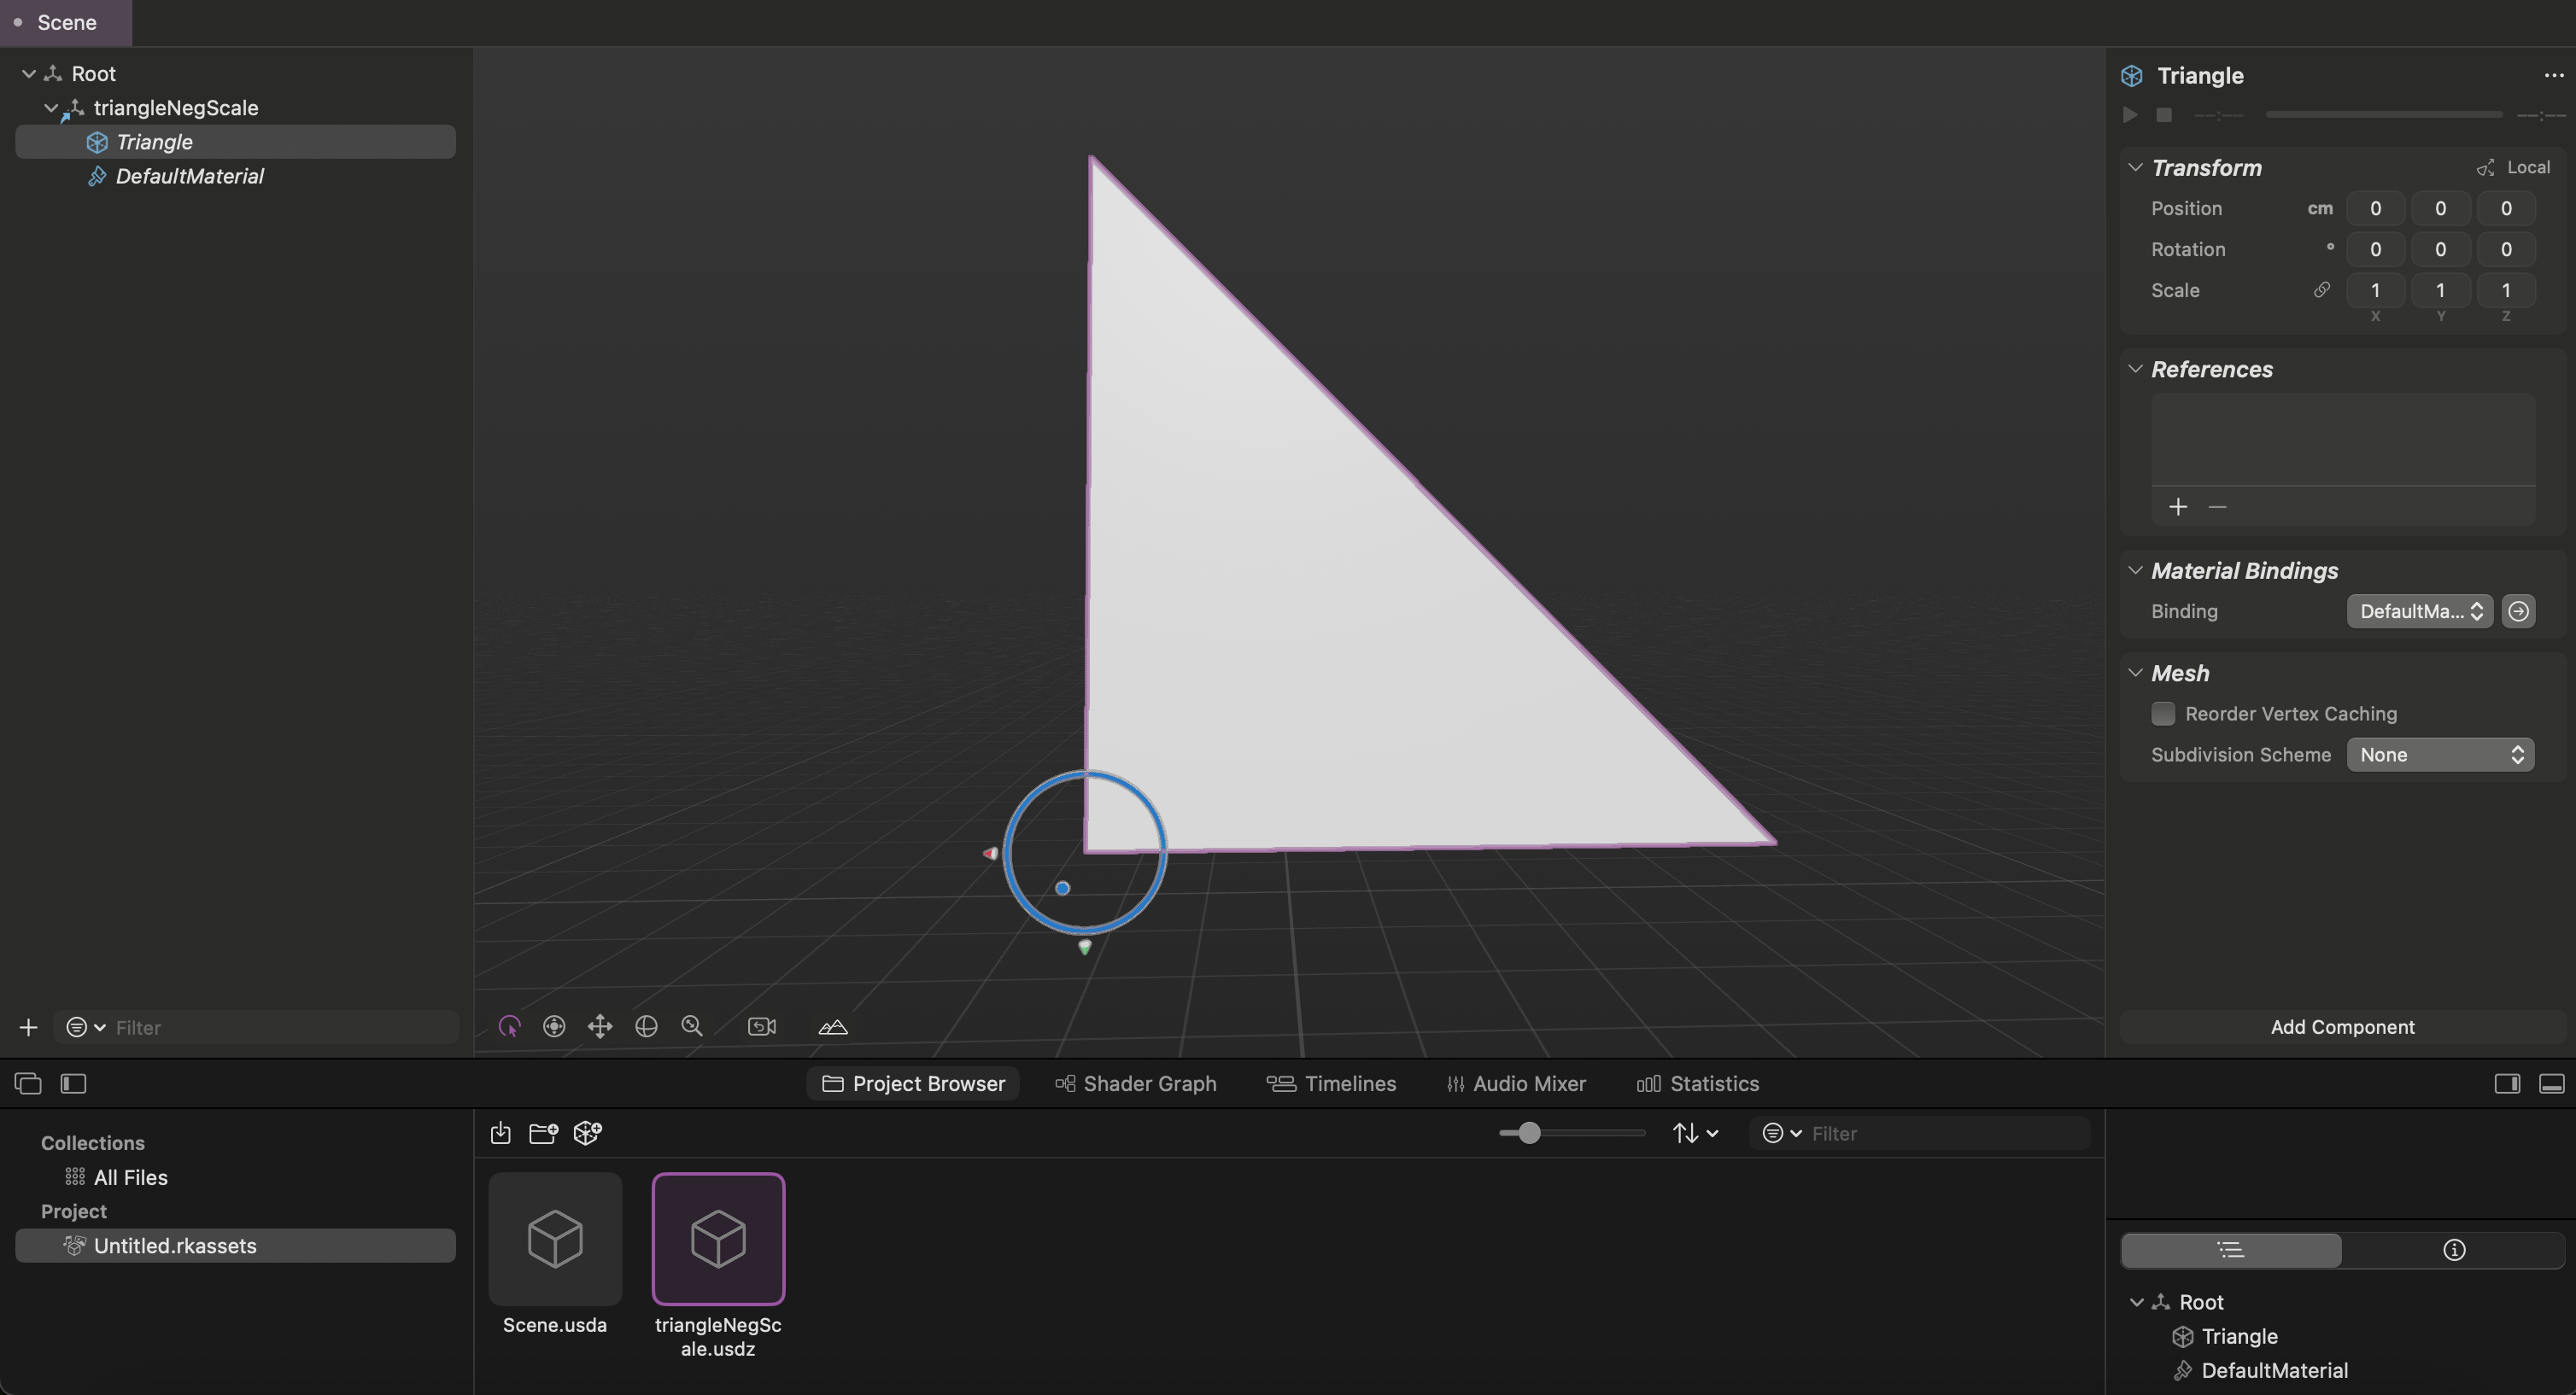Image resolution: width=2576 pixels, height=1395 pixels.
Task: Add a reference with the plus button
Action: 2178,506
